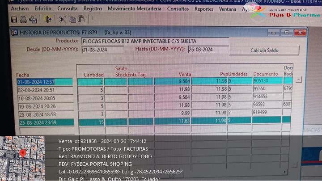
Task: Click the Cantidad total cell 15
Action: click(92, 122)
